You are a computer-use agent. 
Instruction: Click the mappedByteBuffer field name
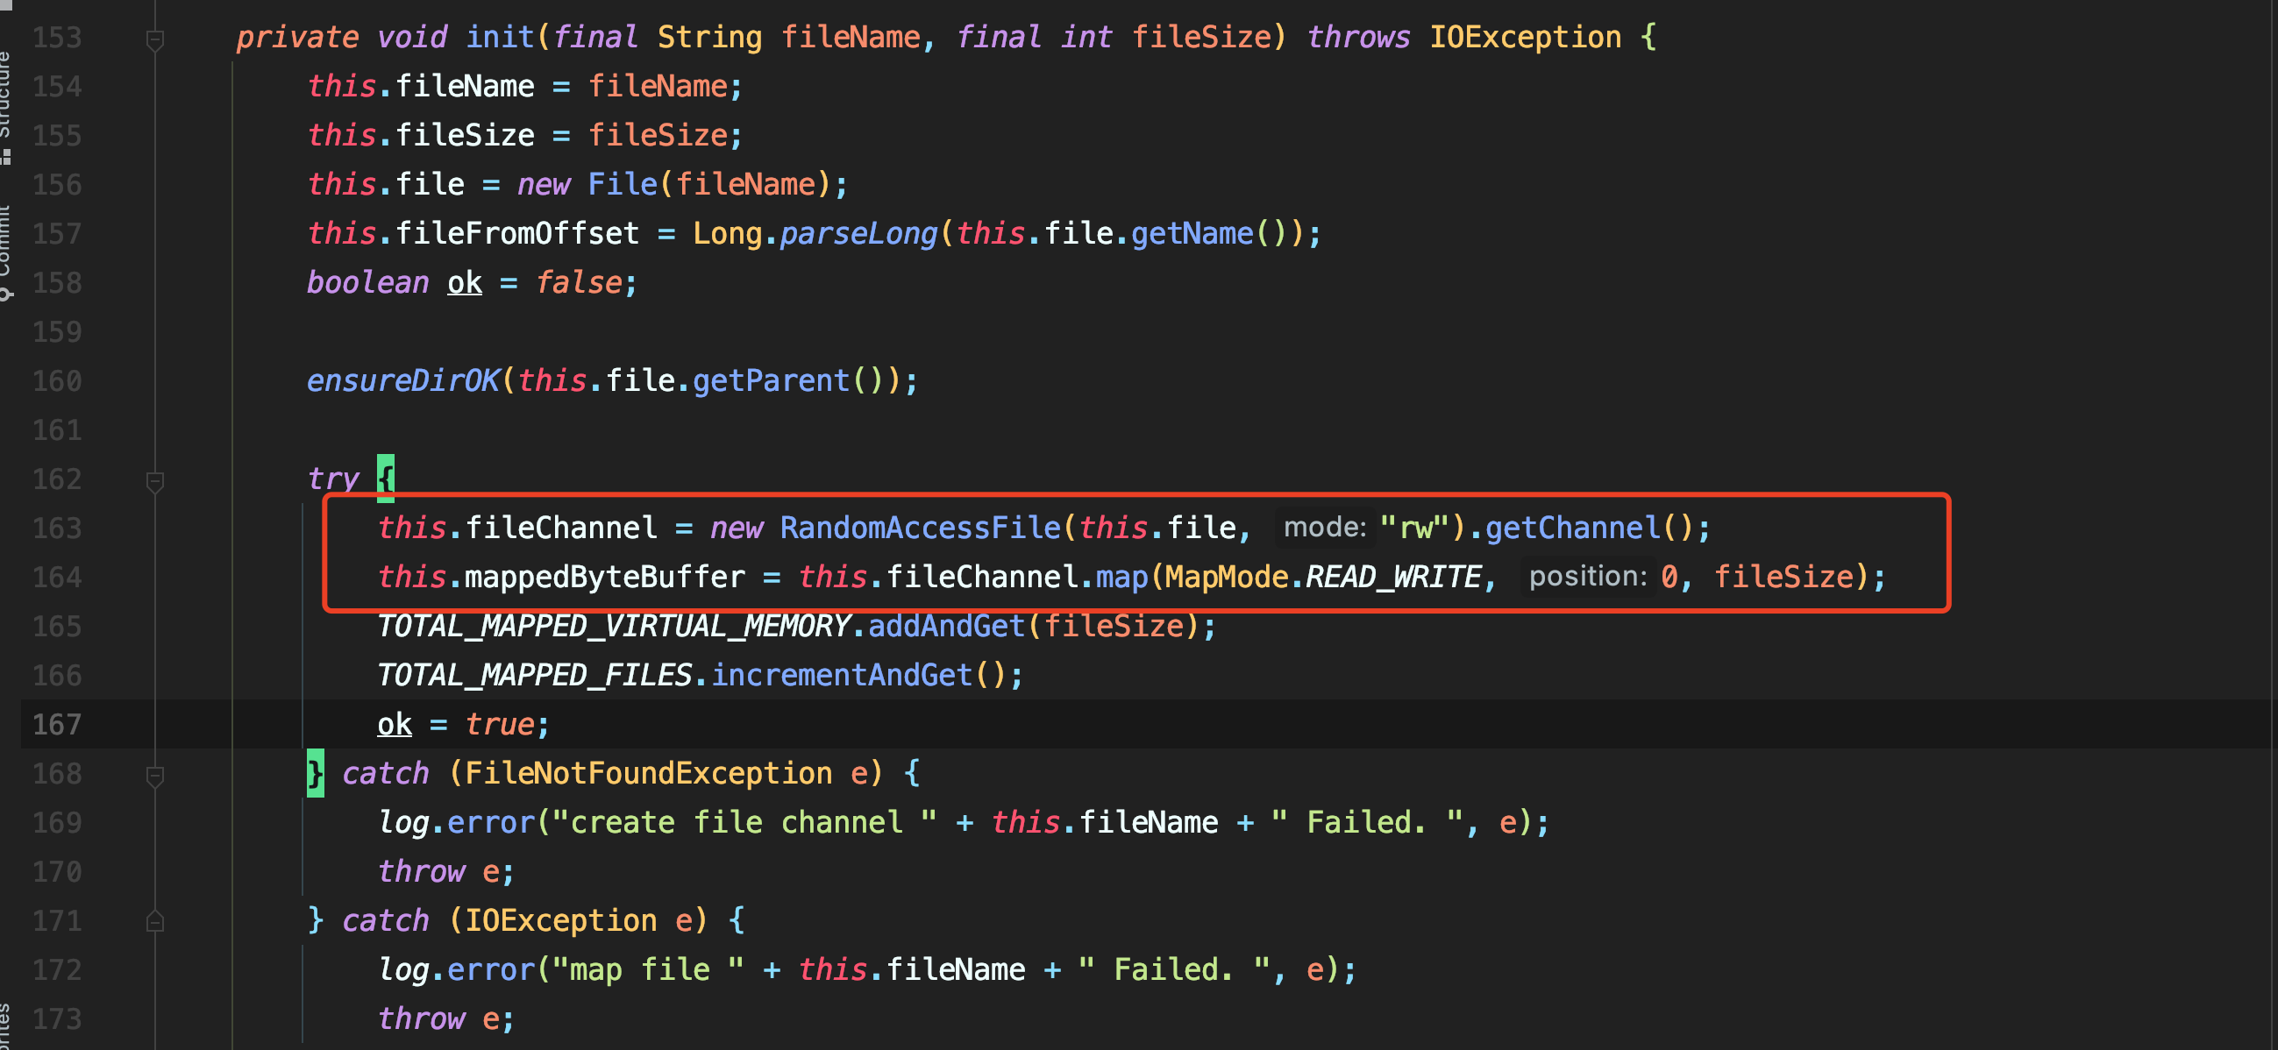tap(605, 577)
